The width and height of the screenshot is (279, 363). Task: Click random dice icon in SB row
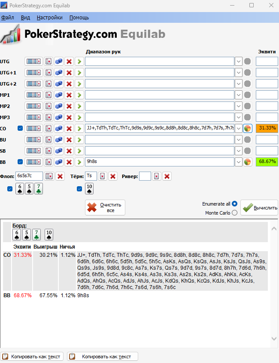tap(59, 151)
